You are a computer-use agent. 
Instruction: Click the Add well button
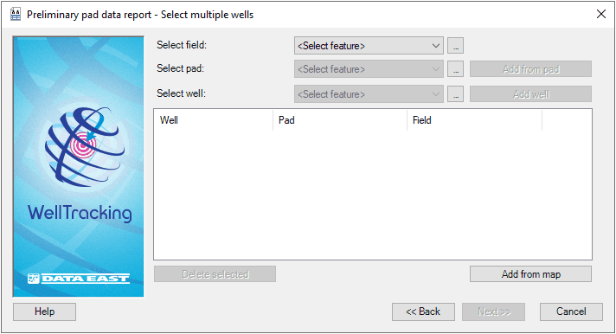530,94
